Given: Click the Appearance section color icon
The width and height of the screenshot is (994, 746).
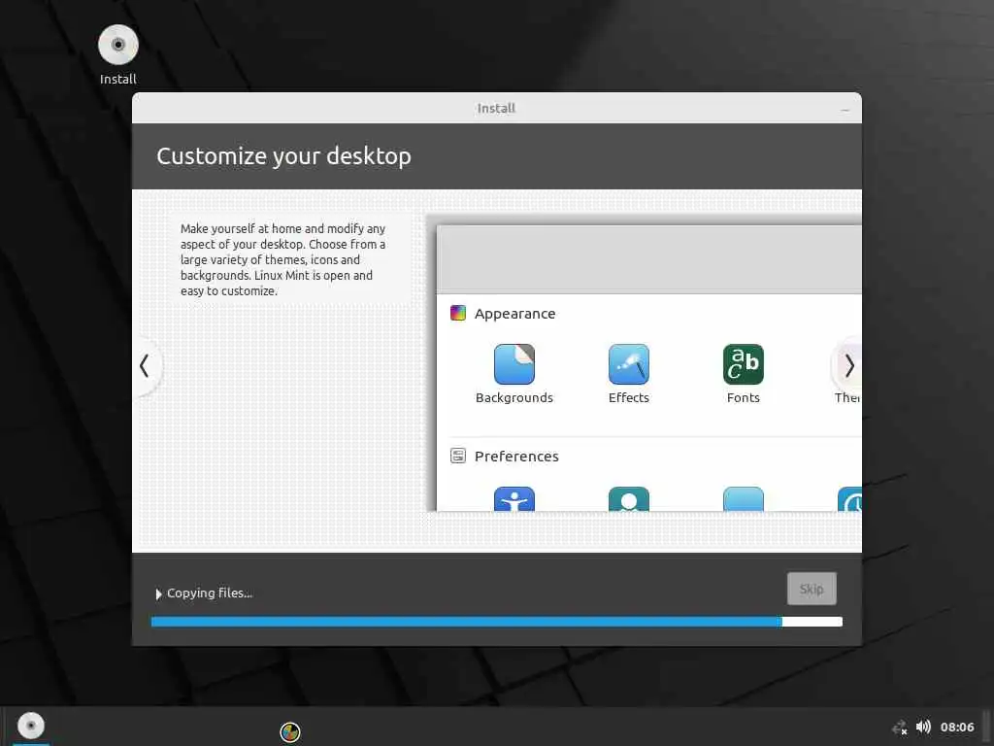Looking at the screenshot, I should pyautogui.click(x=458, y=313).
